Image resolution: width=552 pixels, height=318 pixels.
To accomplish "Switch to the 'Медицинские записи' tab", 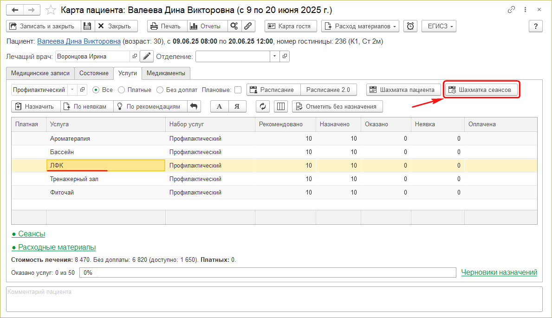I will [40, 73].
